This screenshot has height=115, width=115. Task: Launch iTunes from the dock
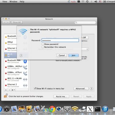pyautogui.click(x=105, y=109)
